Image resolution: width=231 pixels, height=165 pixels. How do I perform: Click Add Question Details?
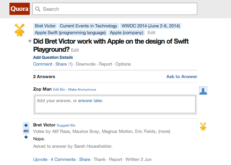click(53, 57)
